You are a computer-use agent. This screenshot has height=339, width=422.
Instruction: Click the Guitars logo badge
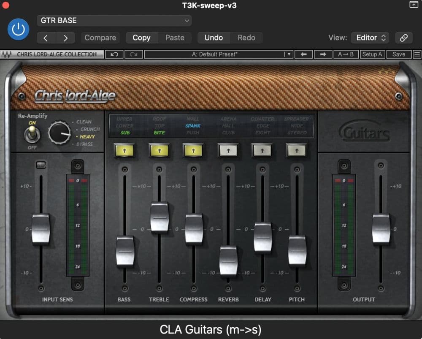pyautogui.click(x=365, y=131)
